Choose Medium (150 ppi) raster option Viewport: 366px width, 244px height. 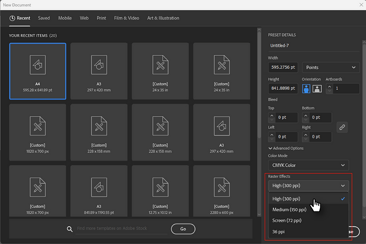click(x=308, y=210)
